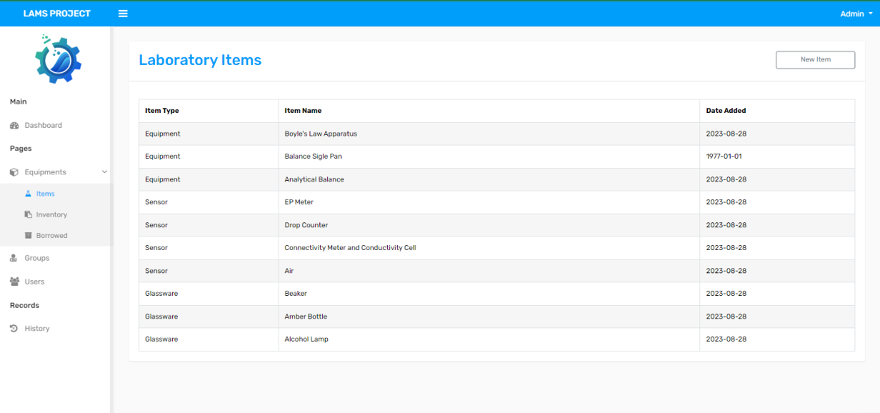
Task: Click the Users people icon
Action: (15, 281)
